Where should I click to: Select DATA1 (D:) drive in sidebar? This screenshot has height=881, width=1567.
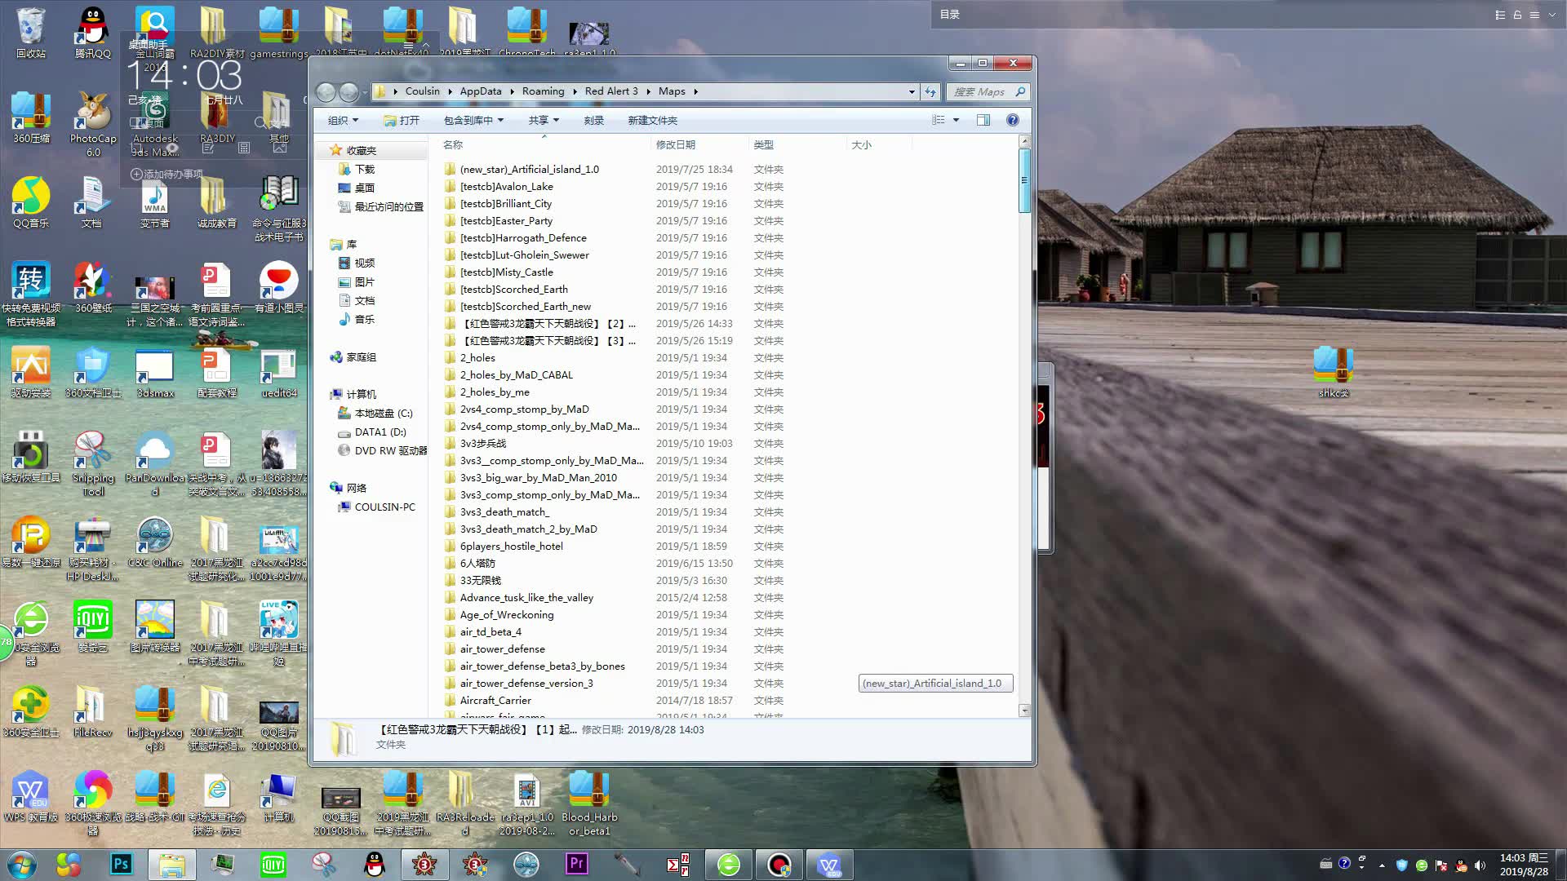(371, 432)
